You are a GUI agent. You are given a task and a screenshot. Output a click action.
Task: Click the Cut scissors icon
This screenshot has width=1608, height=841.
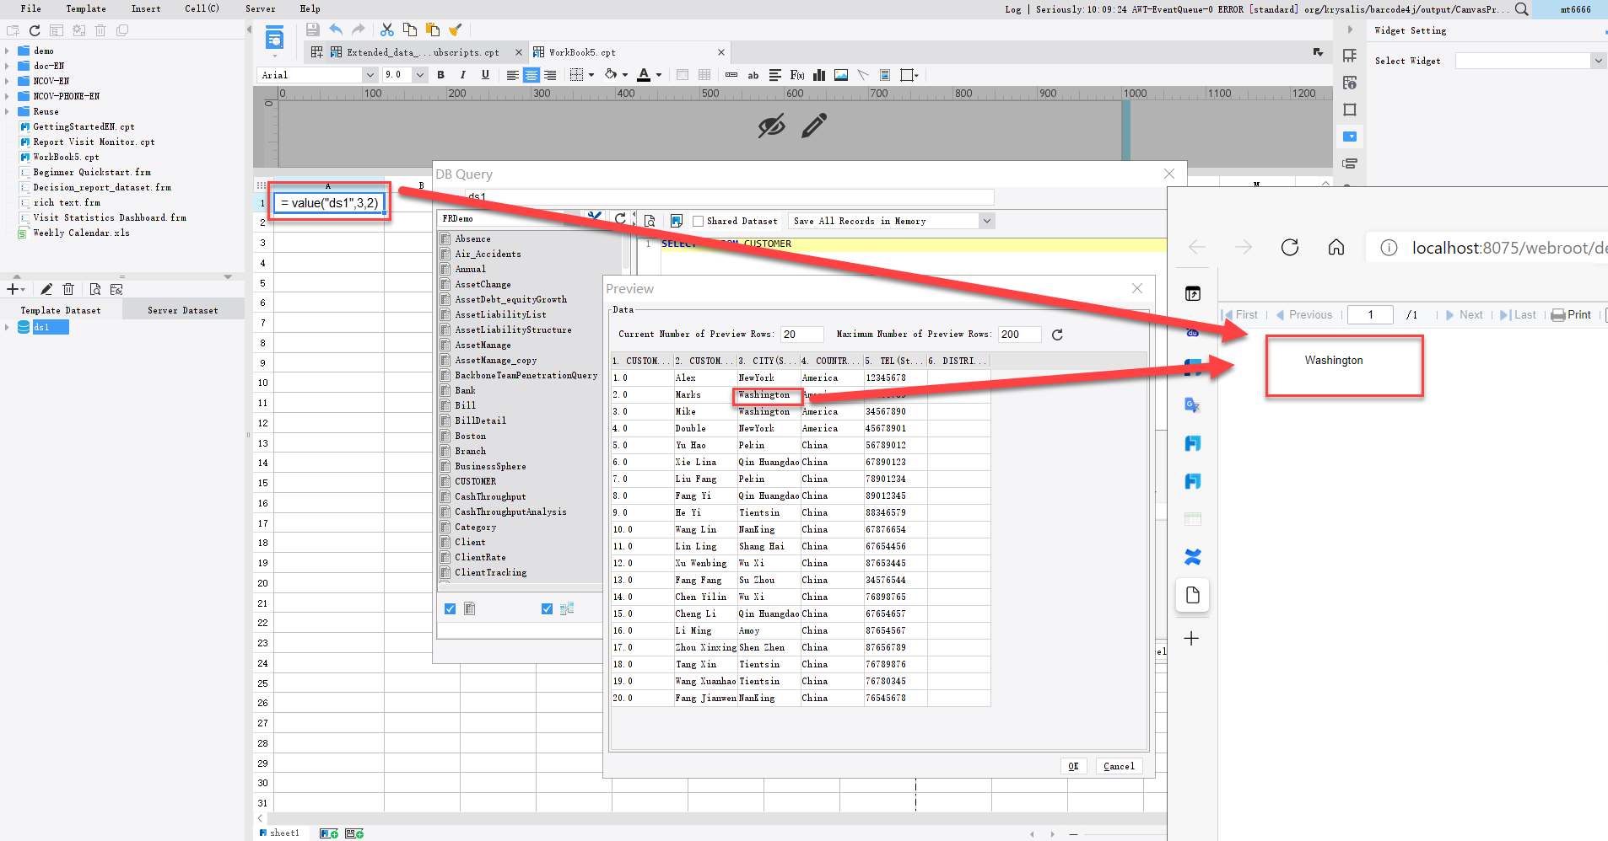387,30
